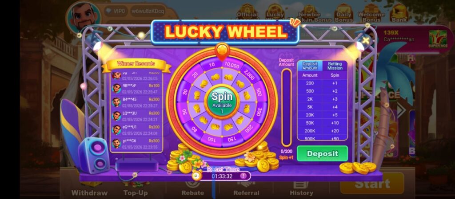The width and height of the screenshot is (455, 199).
Task: Open the Super Ace game icon
Action: tap(438, 39)
